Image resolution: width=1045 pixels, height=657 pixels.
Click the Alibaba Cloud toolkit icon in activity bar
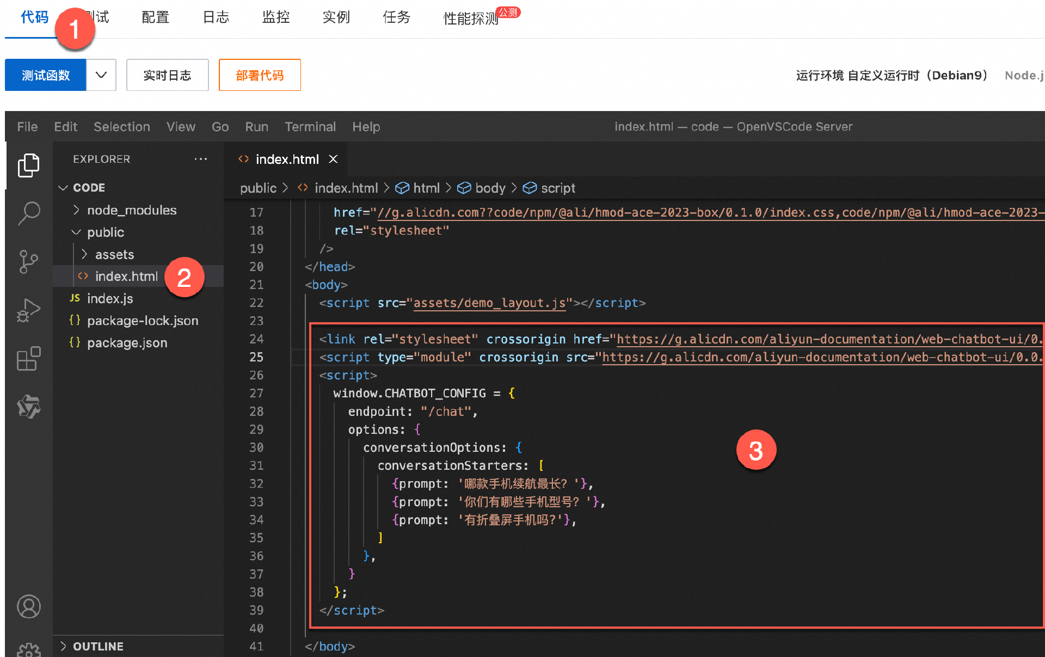click(28, 407)
